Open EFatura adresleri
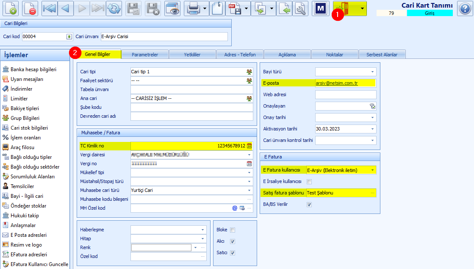Viewport: 474px width, 269px height. 25,255
